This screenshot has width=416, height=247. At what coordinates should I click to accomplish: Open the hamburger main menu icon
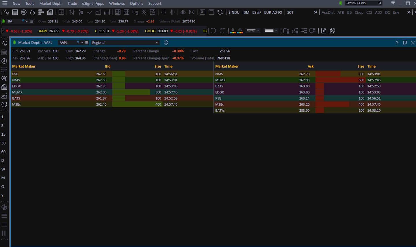pos(5,3)
